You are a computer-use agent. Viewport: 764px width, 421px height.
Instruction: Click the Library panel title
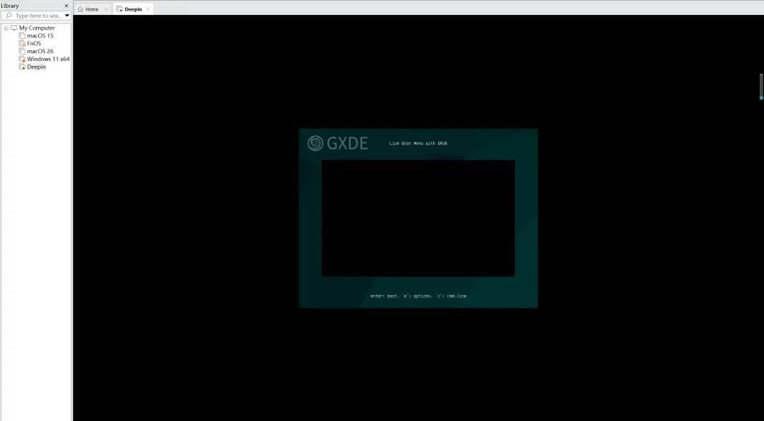coord(10,6)
